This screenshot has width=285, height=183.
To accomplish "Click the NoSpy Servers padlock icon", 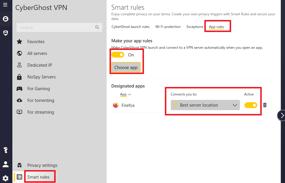I will point(19,77).
